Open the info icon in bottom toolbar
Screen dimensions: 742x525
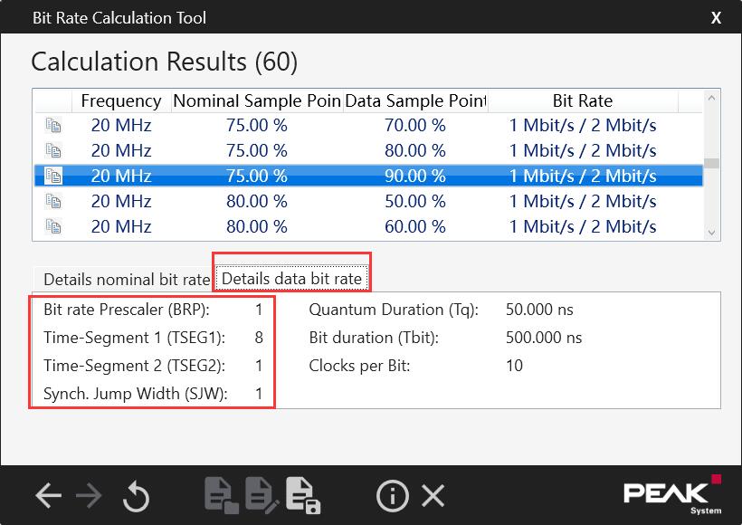click(393, 495)
